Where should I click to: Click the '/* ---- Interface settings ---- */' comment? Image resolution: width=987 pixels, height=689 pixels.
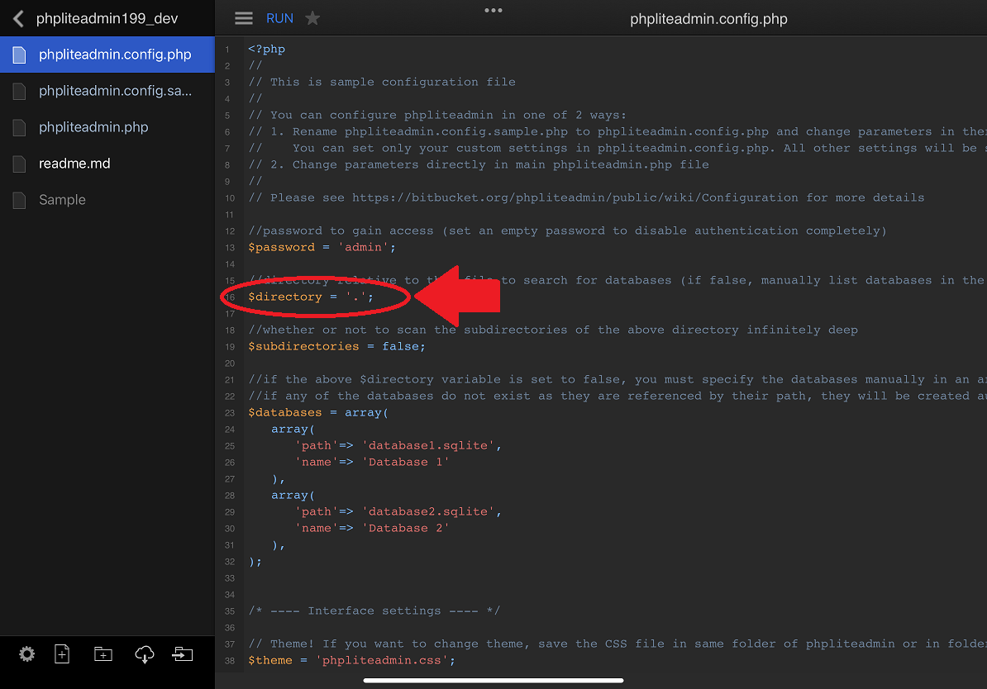374,611
